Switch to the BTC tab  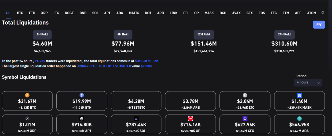tap(20, 13)
